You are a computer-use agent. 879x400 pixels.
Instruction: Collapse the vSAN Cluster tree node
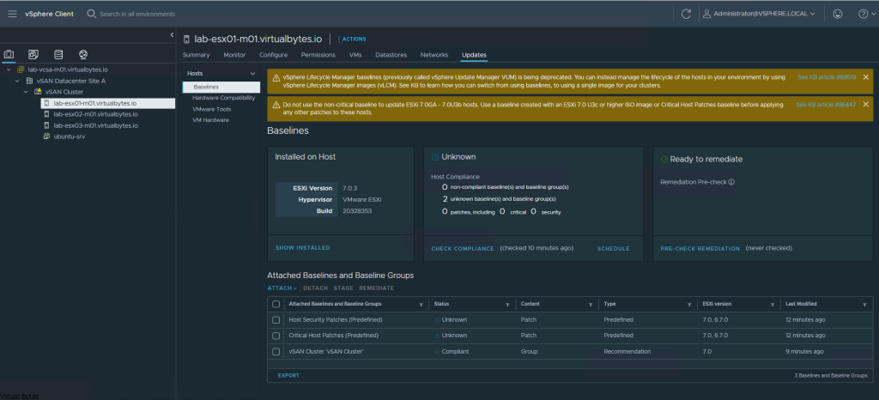(x=26, y=91)
